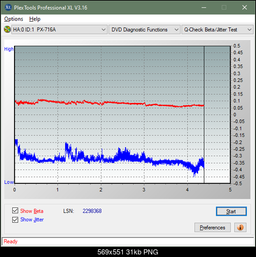Click the LSN: label
Image resolution: width=256 pixels, height=257 pixels.
69,211
